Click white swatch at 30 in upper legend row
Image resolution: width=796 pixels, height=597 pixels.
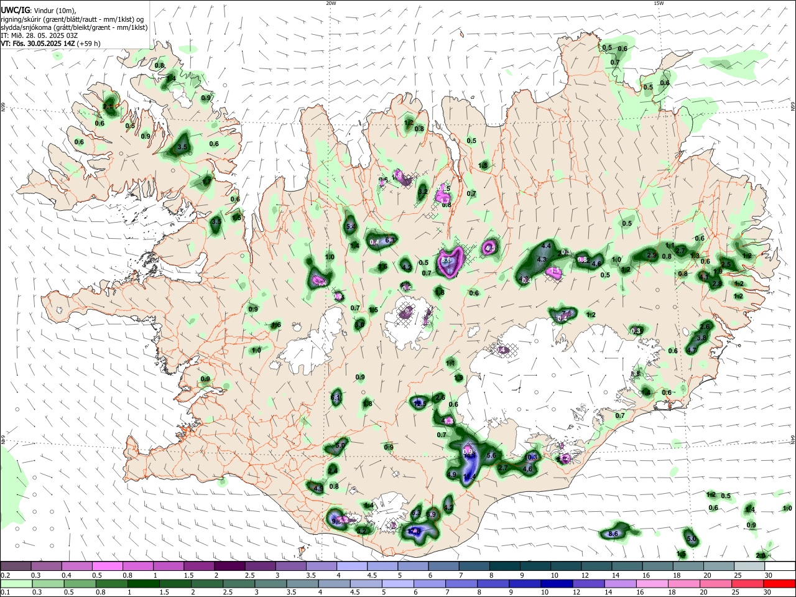click(780, 566)
